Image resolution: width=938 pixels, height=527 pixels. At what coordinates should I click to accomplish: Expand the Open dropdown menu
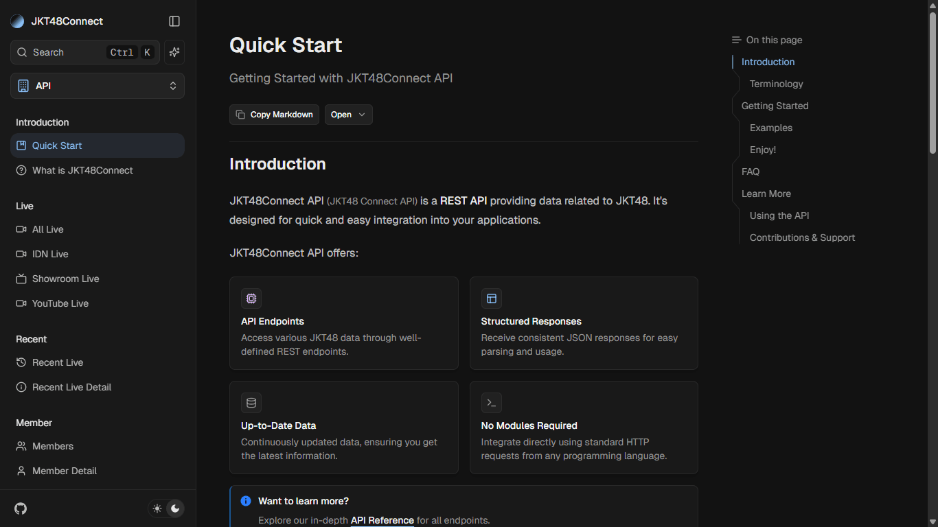pyautogui.click(x=349, y=115)
